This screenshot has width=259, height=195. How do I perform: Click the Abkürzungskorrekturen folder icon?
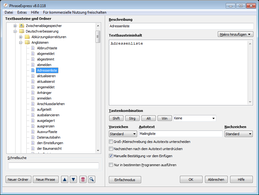point(27,37)
